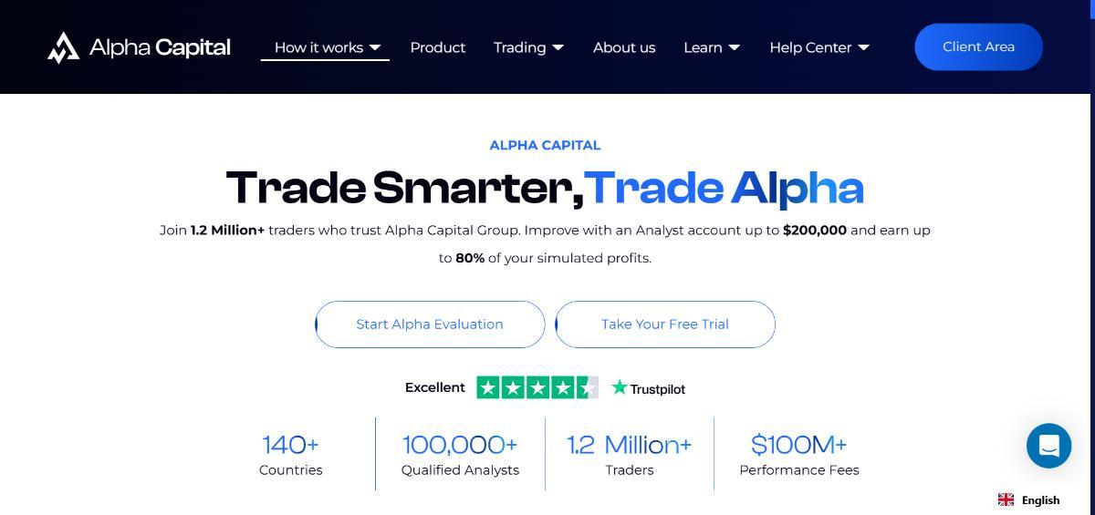
Task: Expand the Trading menu arrow
Action: point(558,47)
